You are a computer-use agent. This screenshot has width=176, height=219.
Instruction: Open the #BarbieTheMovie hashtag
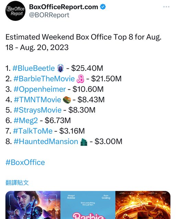[x=44, y=79]
